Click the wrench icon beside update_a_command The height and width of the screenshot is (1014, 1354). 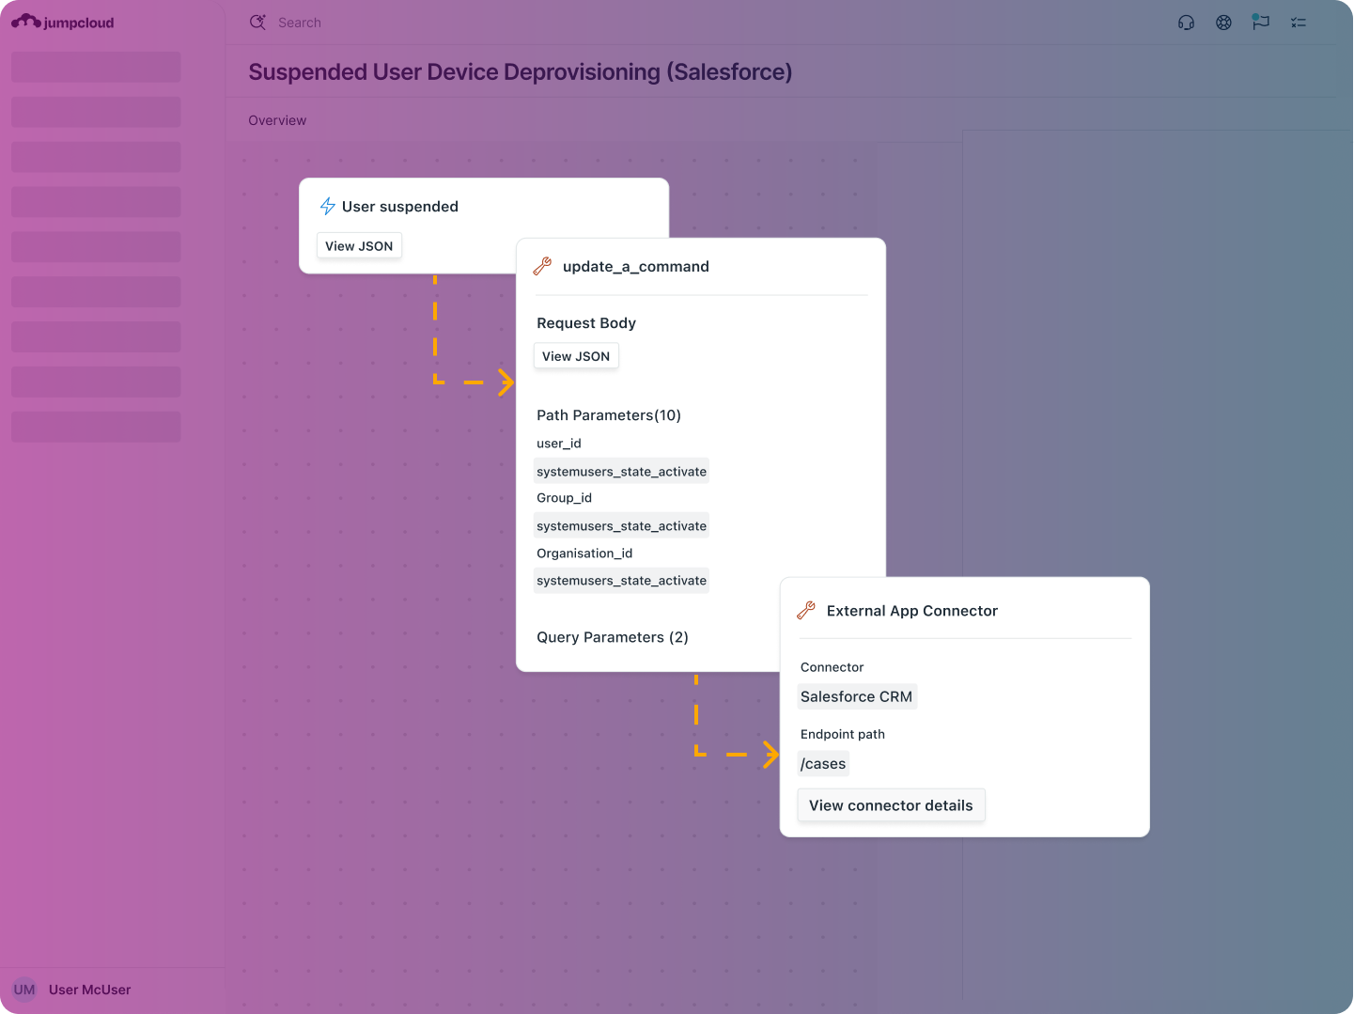542,266
